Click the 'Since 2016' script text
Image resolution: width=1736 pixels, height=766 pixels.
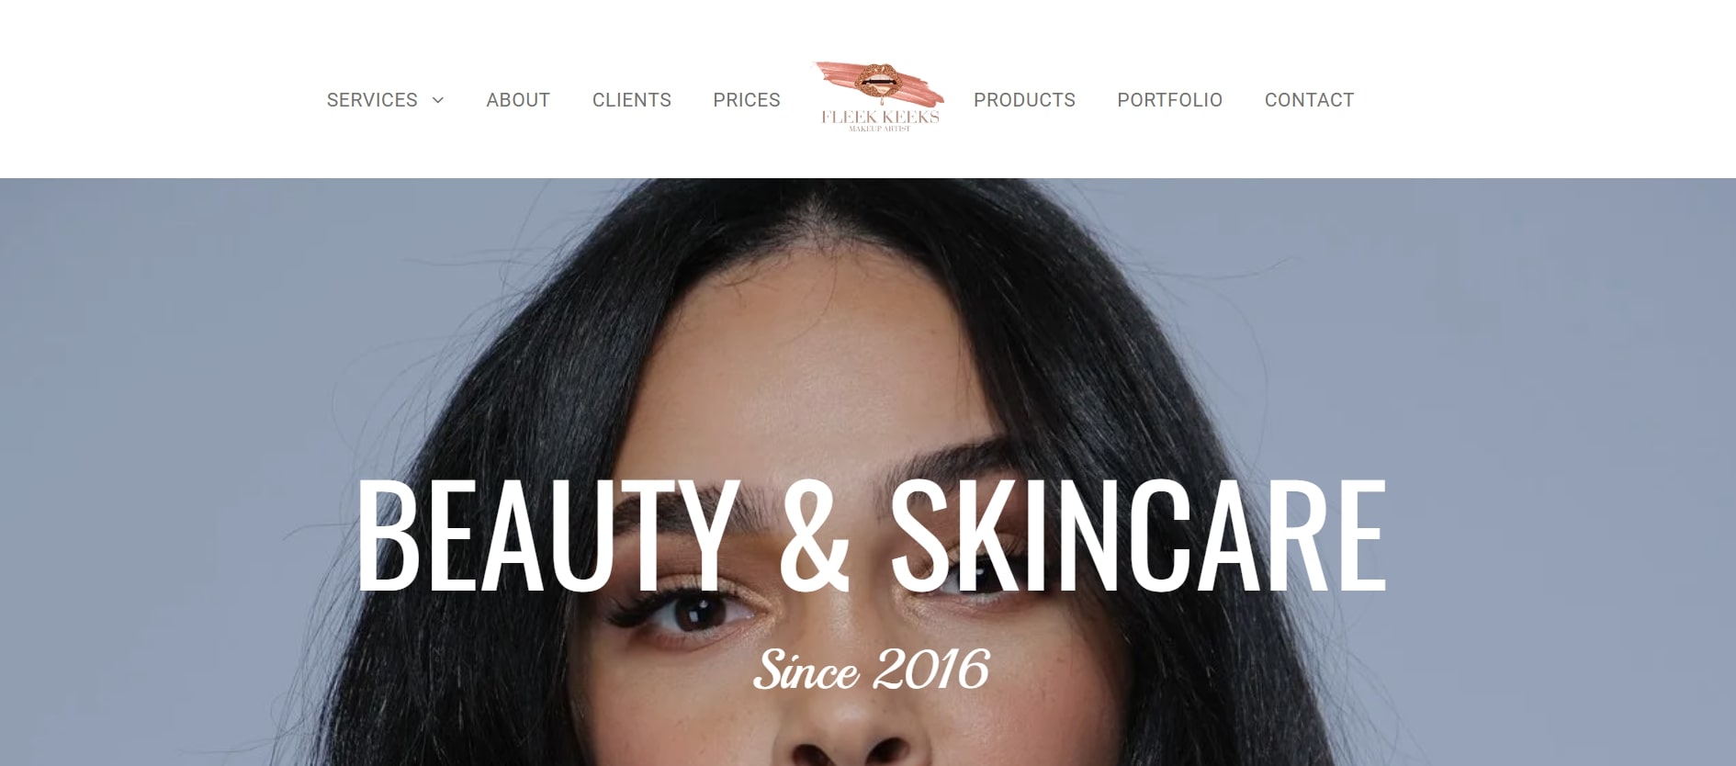(871, 670)
